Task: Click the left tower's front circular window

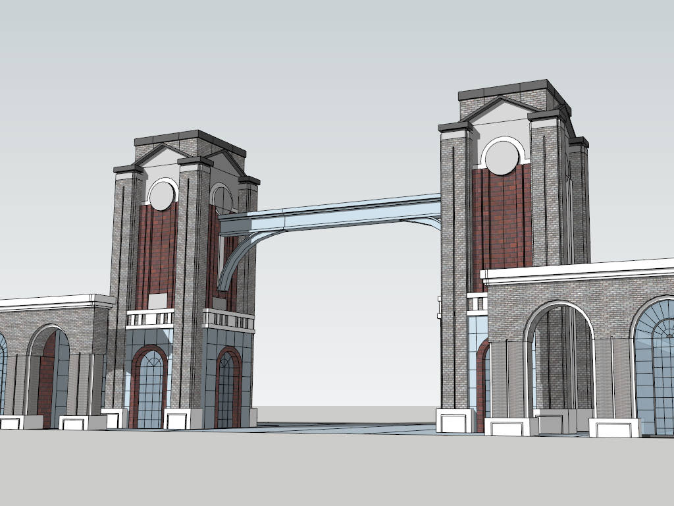Action: click(162, 195)
